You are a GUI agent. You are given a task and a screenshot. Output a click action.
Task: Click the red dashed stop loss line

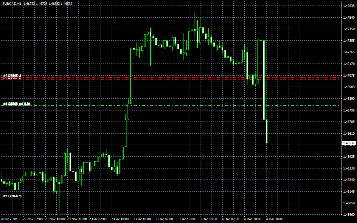[x=173, y=78]
